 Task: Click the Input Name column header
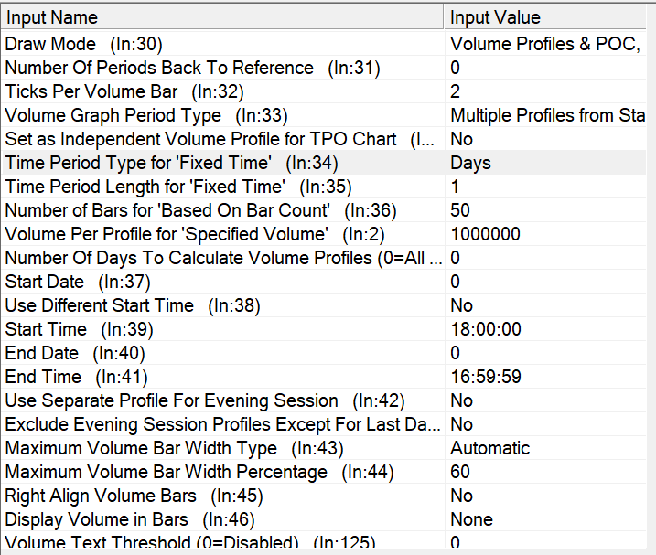point(222,17)
